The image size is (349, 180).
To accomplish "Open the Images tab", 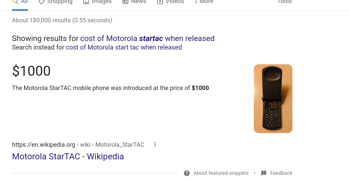I will [x=97, y=2].
